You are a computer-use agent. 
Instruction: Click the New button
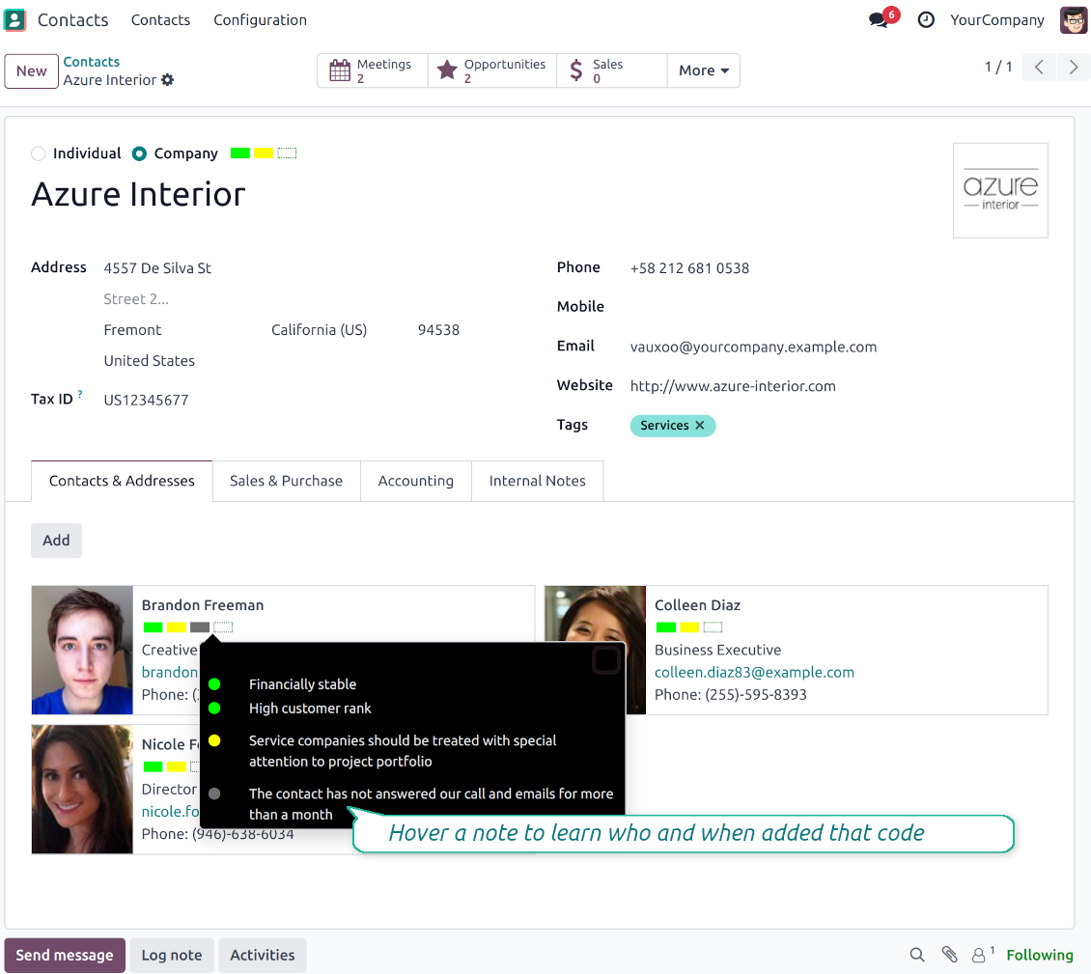pos(31,71)
